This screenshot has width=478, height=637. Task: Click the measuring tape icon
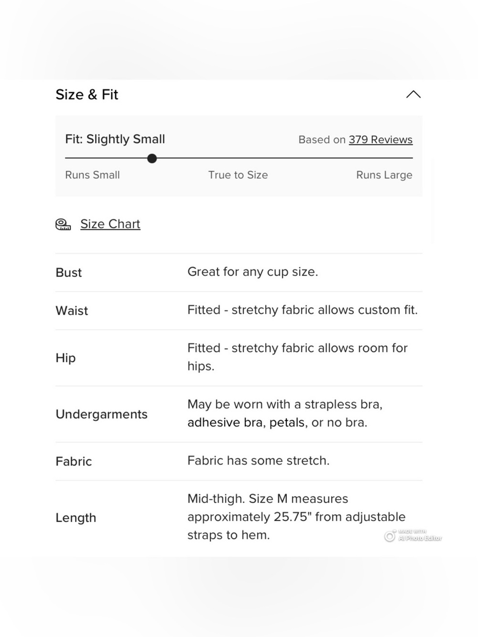pyautogui.click(x=63, y=224)
